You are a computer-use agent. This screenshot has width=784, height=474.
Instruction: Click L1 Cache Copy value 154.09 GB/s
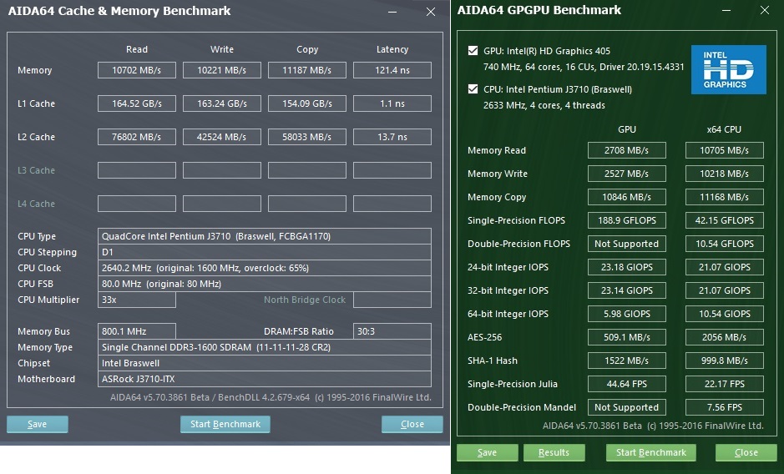307,103
